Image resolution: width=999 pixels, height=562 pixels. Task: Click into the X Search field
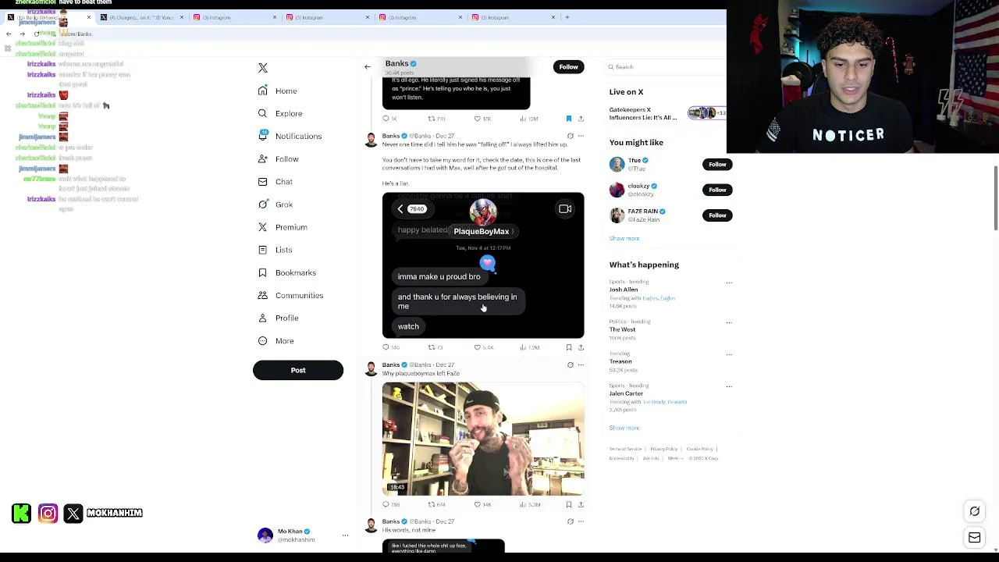point(667,67)
